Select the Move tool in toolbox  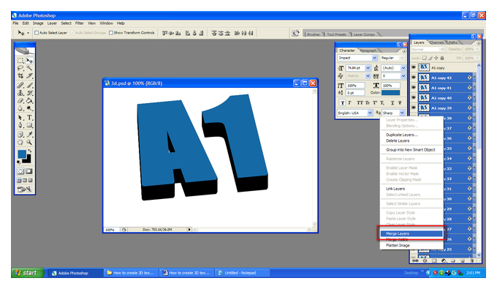pyautogui.click(x=29, y=60)
